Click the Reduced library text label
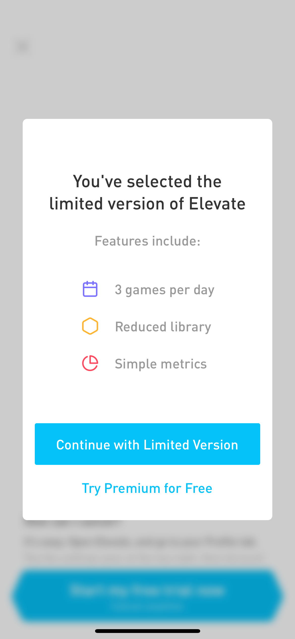The image size is (295, 639). pos(163,326)
